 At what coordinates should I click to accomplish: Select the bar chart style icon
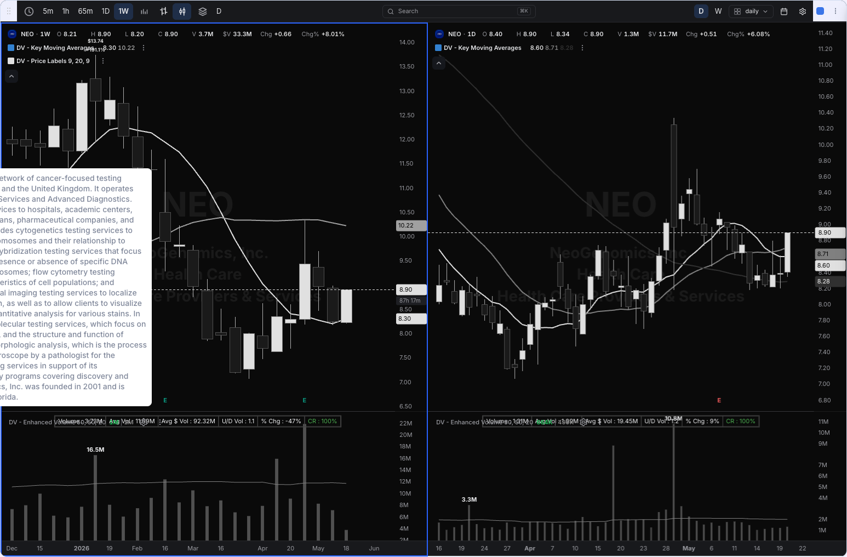145,11
